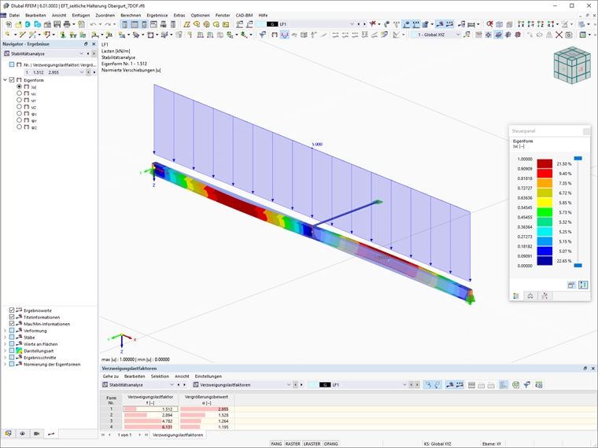Click the camera screenshot icon in toolbar
Viewport: 598px width, 448px height.
tap(569, 35)
